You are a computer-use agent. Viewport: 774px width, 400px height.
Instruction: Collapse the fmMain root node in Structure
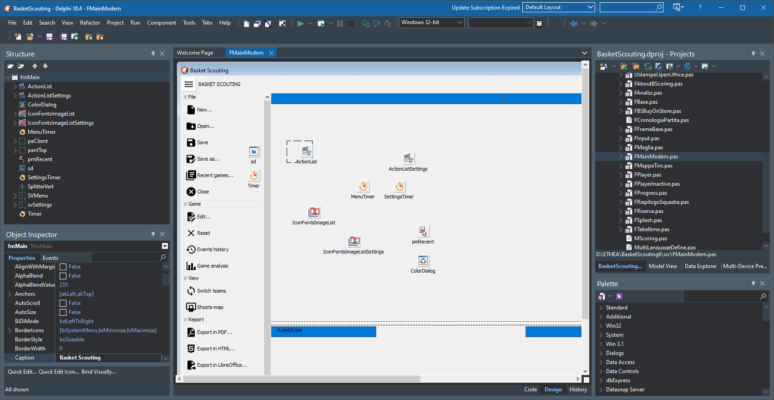pyautogui.click(x=8, y=77)
